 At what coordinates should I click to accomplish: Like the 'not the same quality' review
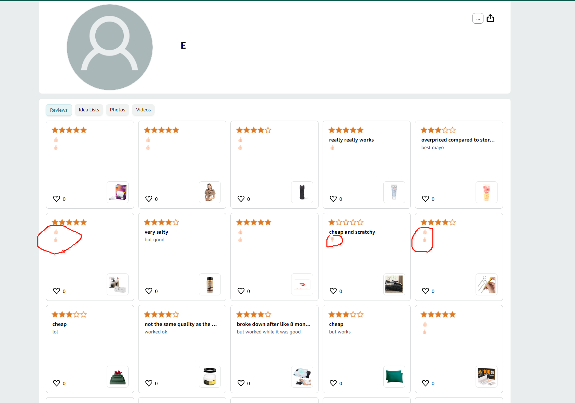149,383
